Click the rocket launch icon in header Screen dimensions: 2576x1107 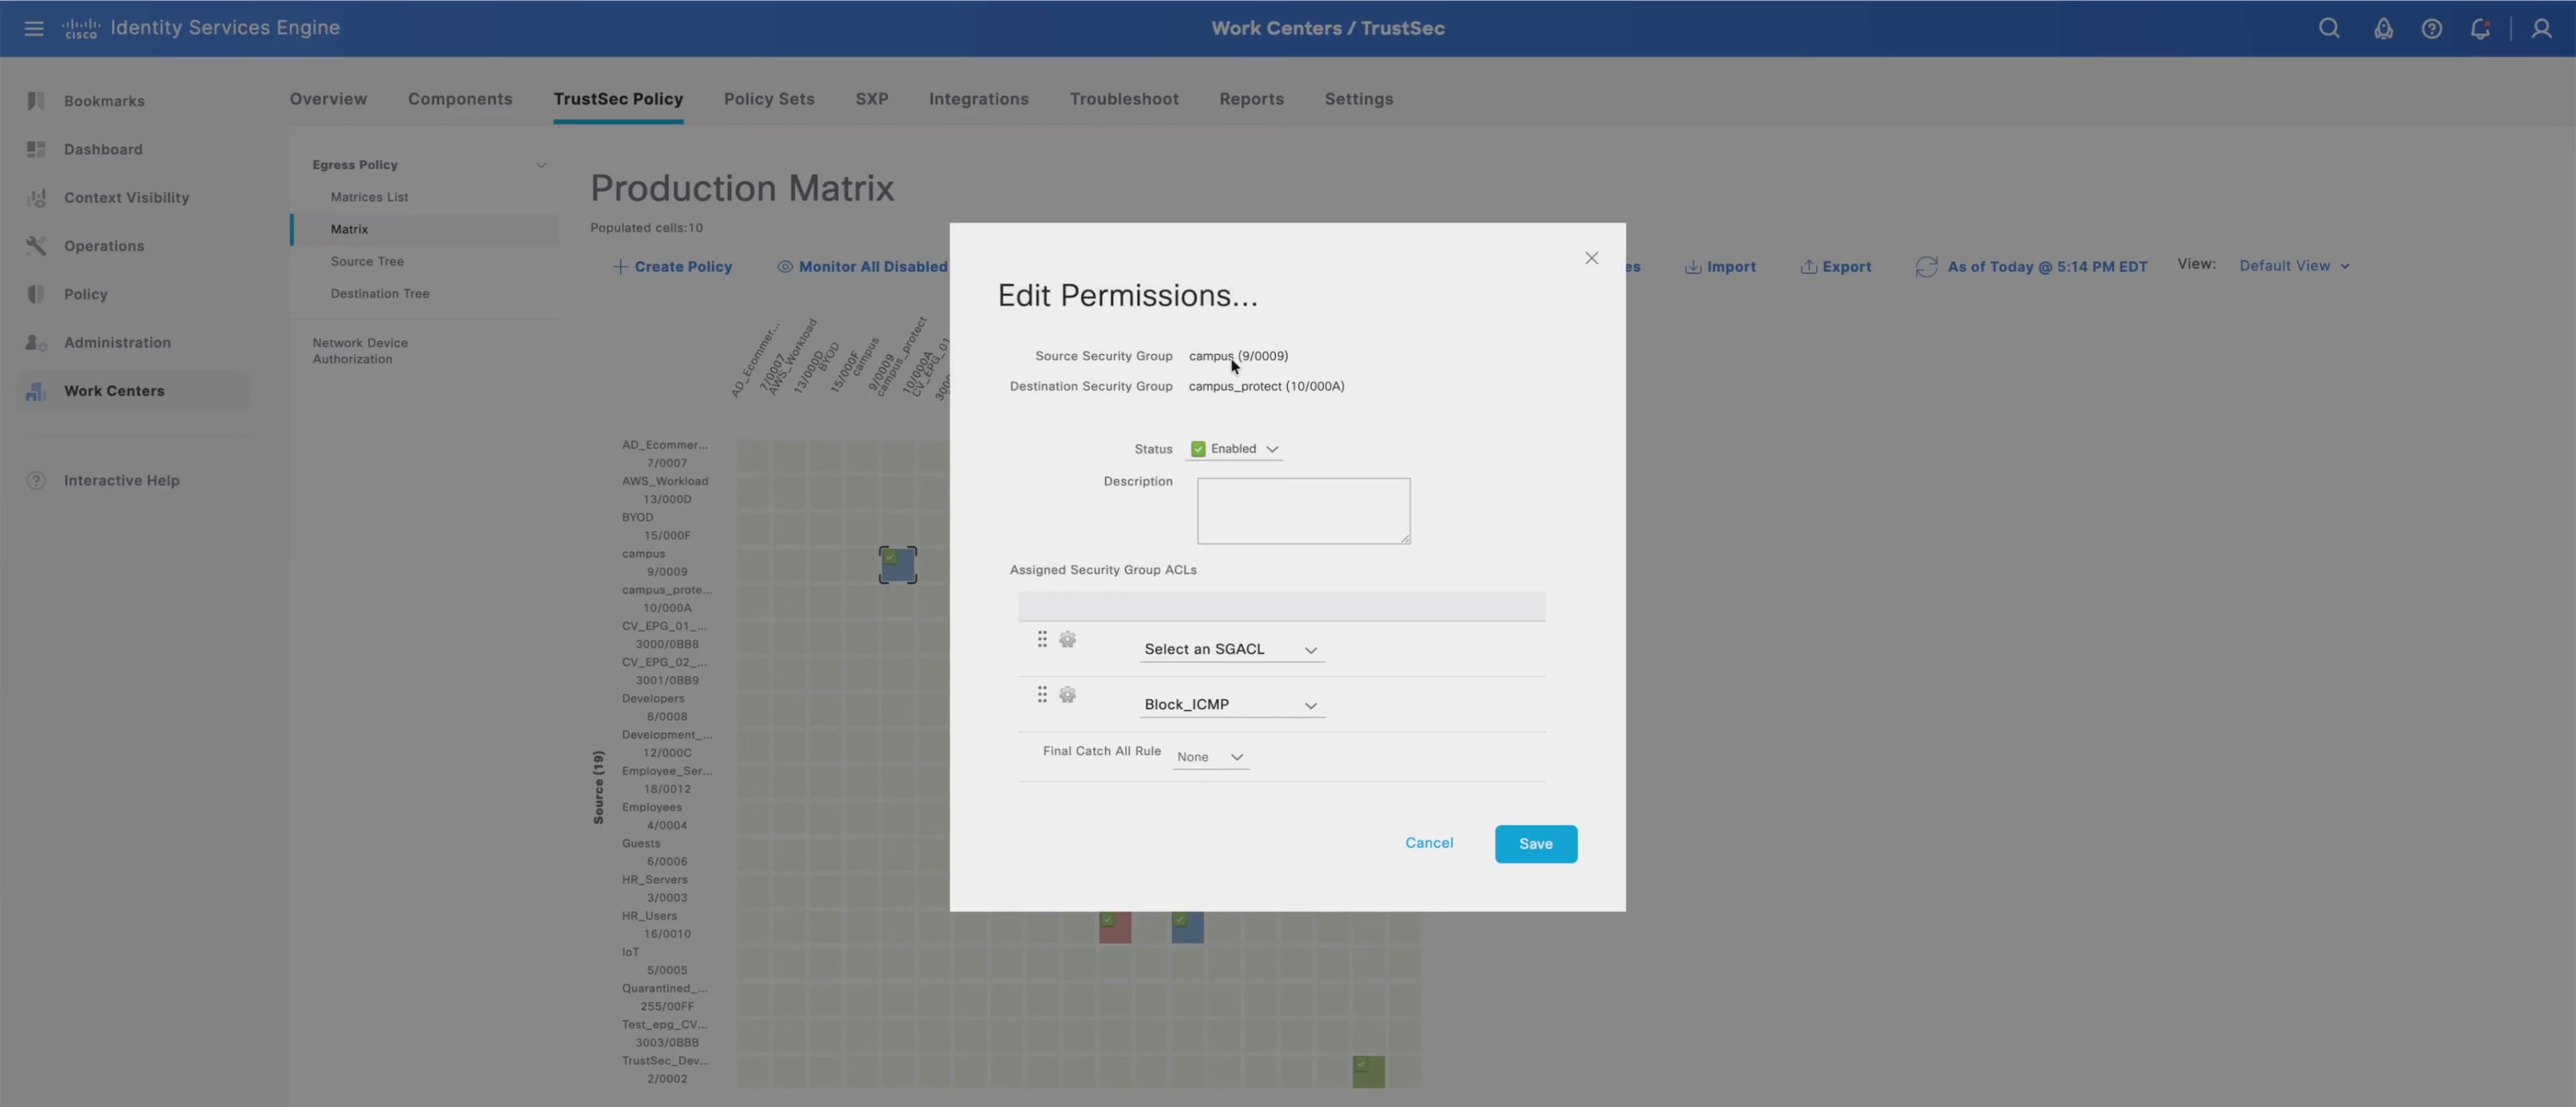[x=2383, y=28]
